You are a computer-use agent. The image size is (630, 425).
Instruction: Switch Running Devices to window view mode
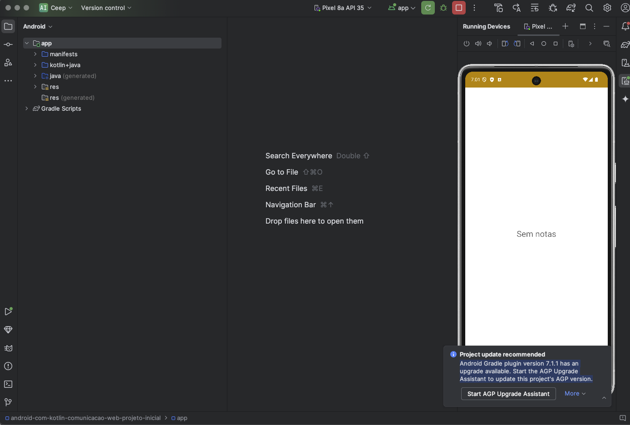click(x=583, y=26)
